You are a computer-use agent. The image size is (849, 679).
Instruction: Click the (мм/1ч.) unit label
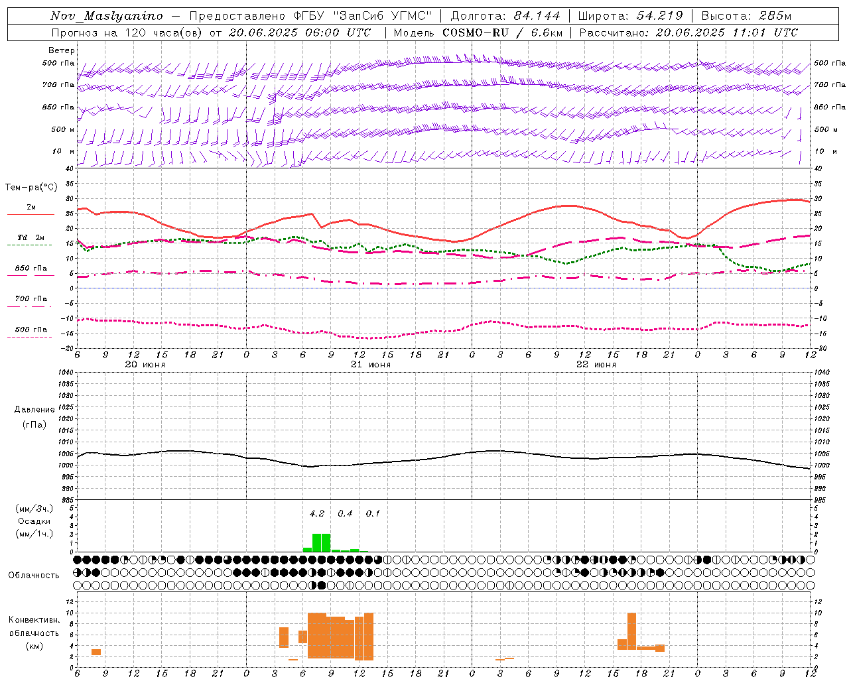(34, 534)
